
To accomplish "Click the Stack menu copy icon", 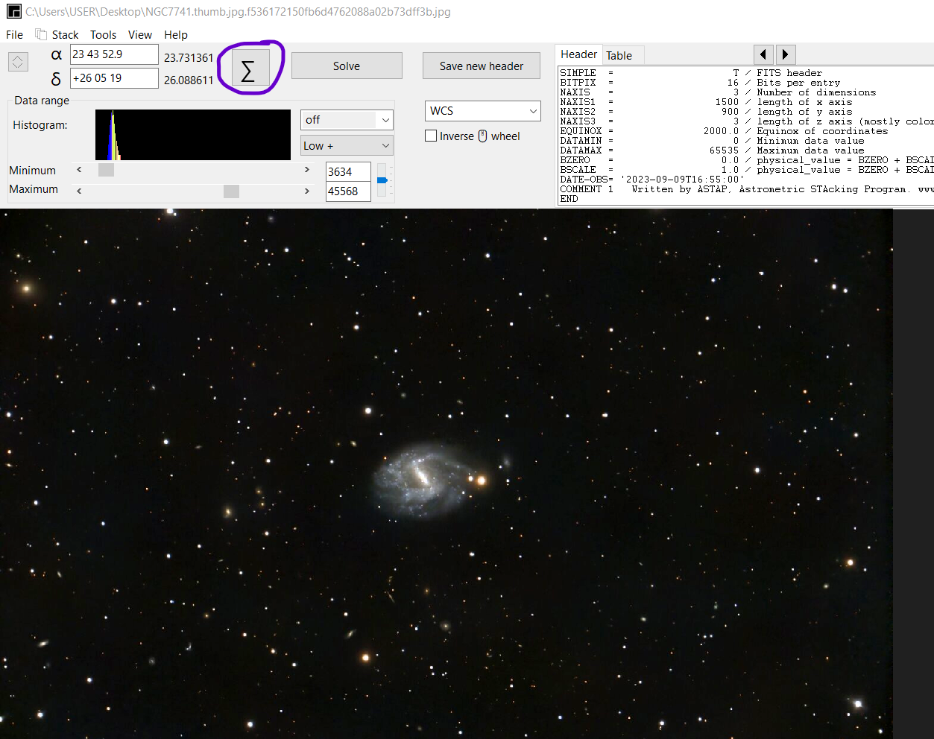I will (x=41, y=34).
